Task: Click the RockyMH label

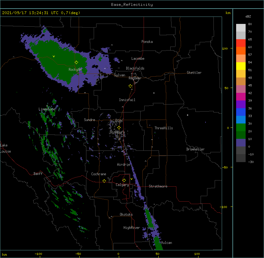Action: [75, 69]
